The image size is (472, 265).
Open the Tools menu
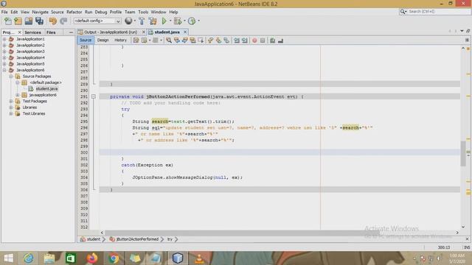click(143, 12)
